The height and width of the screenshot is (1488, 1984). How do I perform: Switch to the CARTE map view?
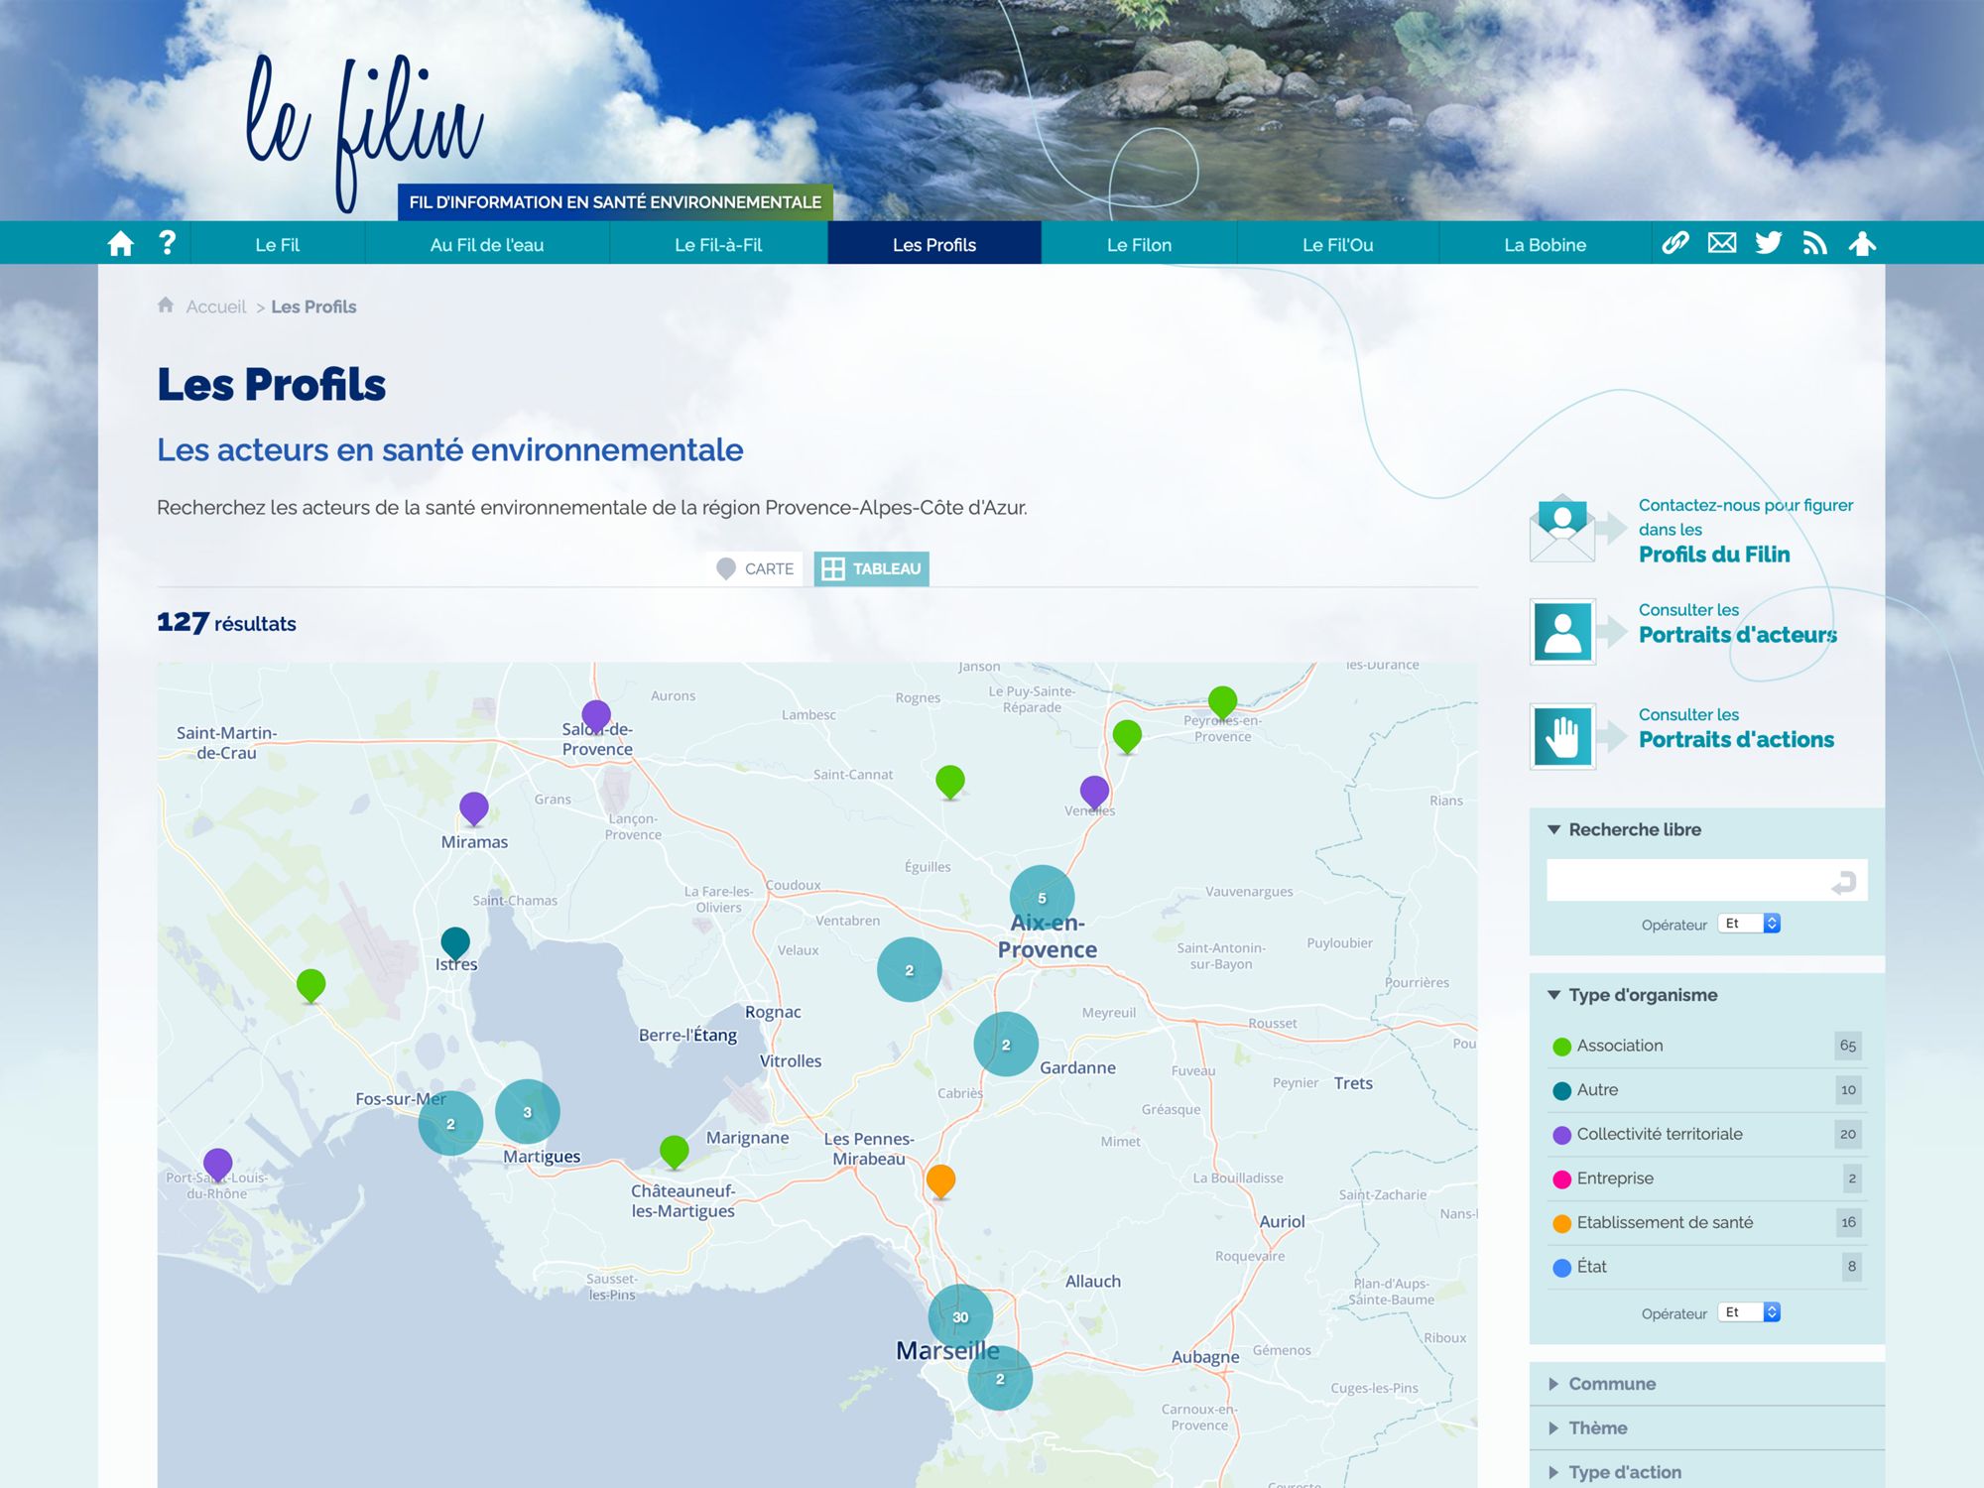pyautogui.click(x=756, y=568)
